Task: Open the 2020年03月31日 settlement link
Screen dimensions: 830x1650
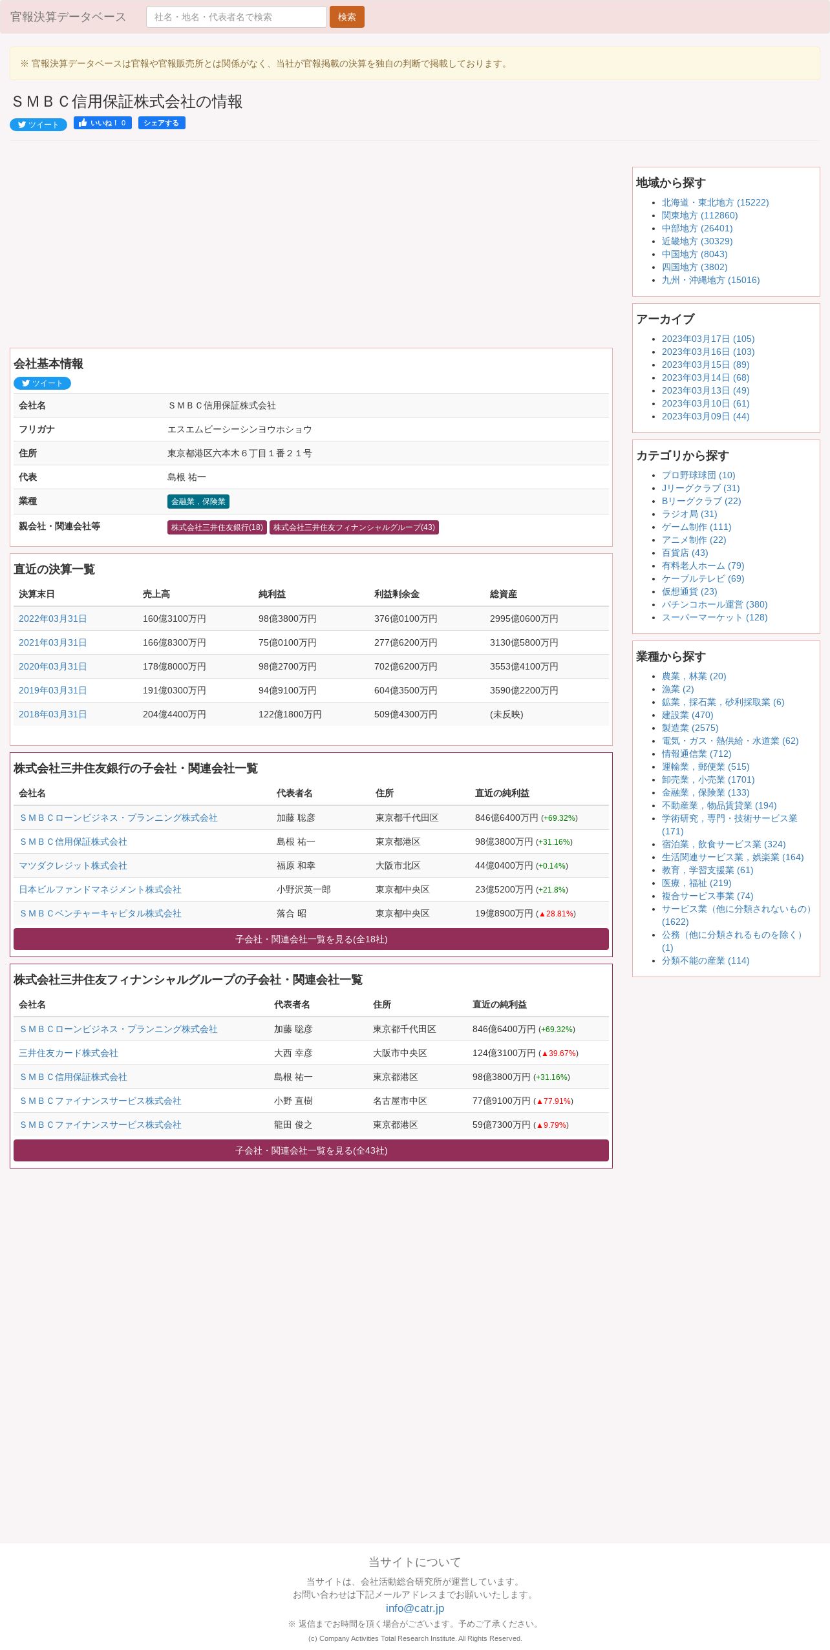Action: click(x=53, y=666)
